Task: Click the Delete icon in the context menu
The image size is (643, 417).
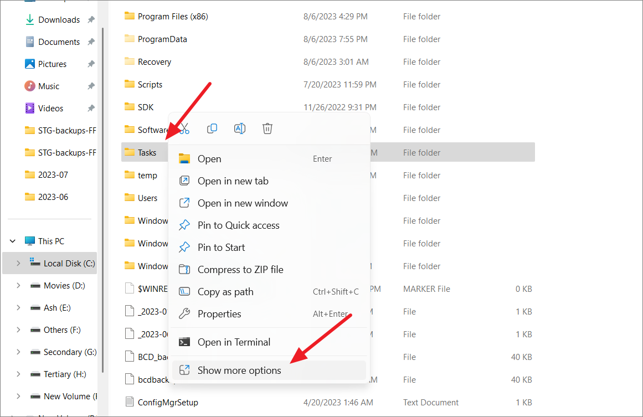Action: pyautogui.click(x=268, y=128)
